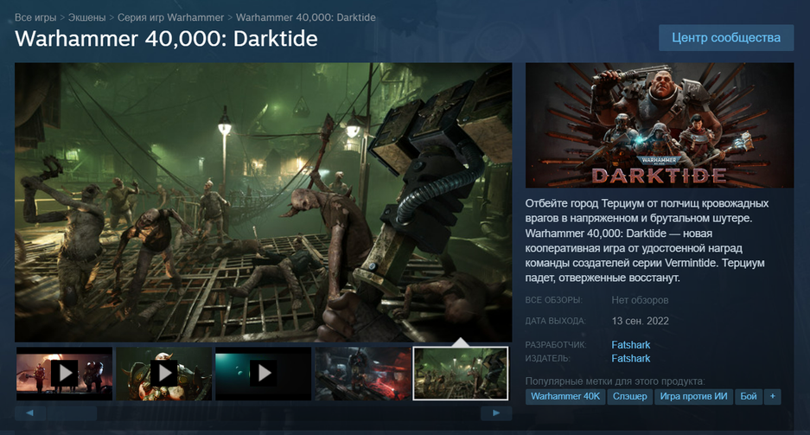
Task: Select the "Warhammer 40K" tag
Action: [565, 397]
